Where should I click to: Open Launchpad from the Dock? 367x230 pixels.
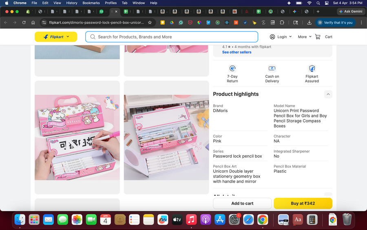34,220
